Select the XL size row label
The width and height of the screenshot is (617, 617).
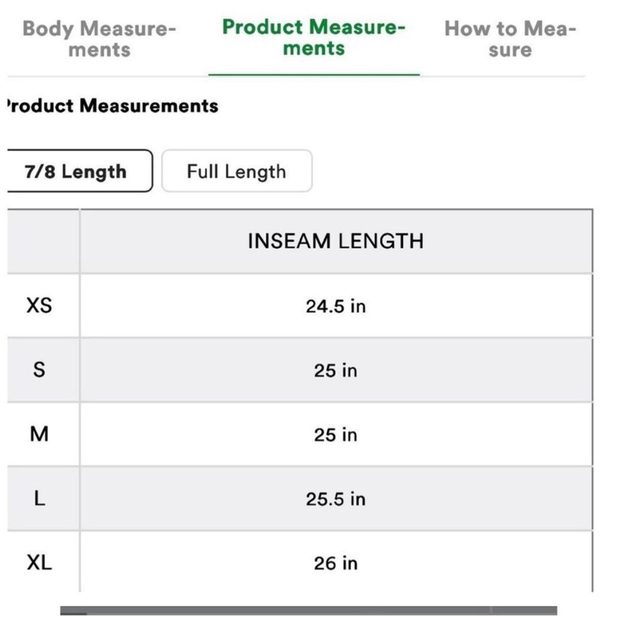(x=39, y=563)
